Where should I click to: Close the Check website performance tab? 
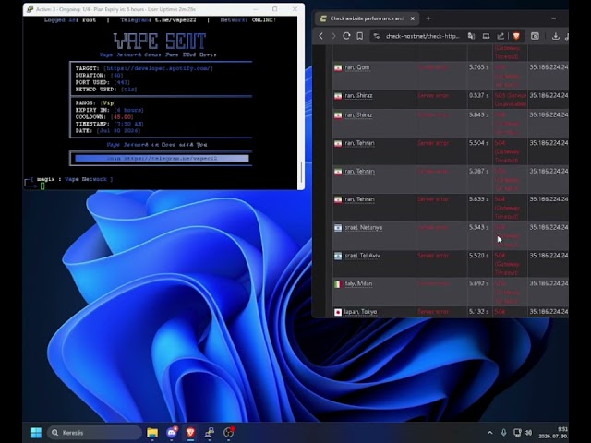[413, 18]
